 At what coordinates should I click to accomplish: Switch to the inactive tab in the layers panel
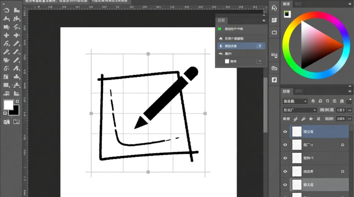pyautogui.click(x=298, y=91)
